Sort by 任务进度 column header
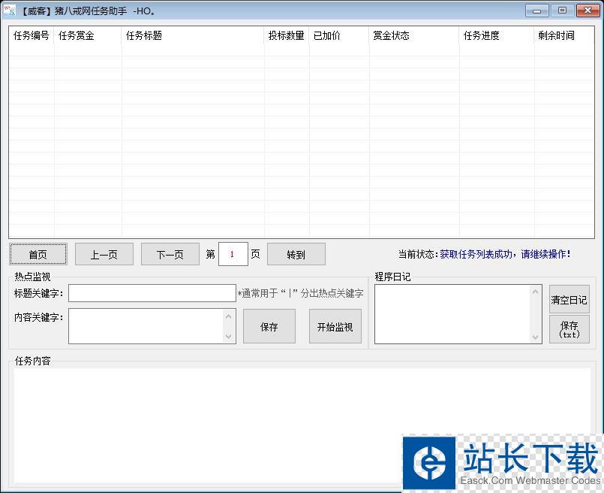604x493 pixels. pyautogui.click(x=497, y=36)
